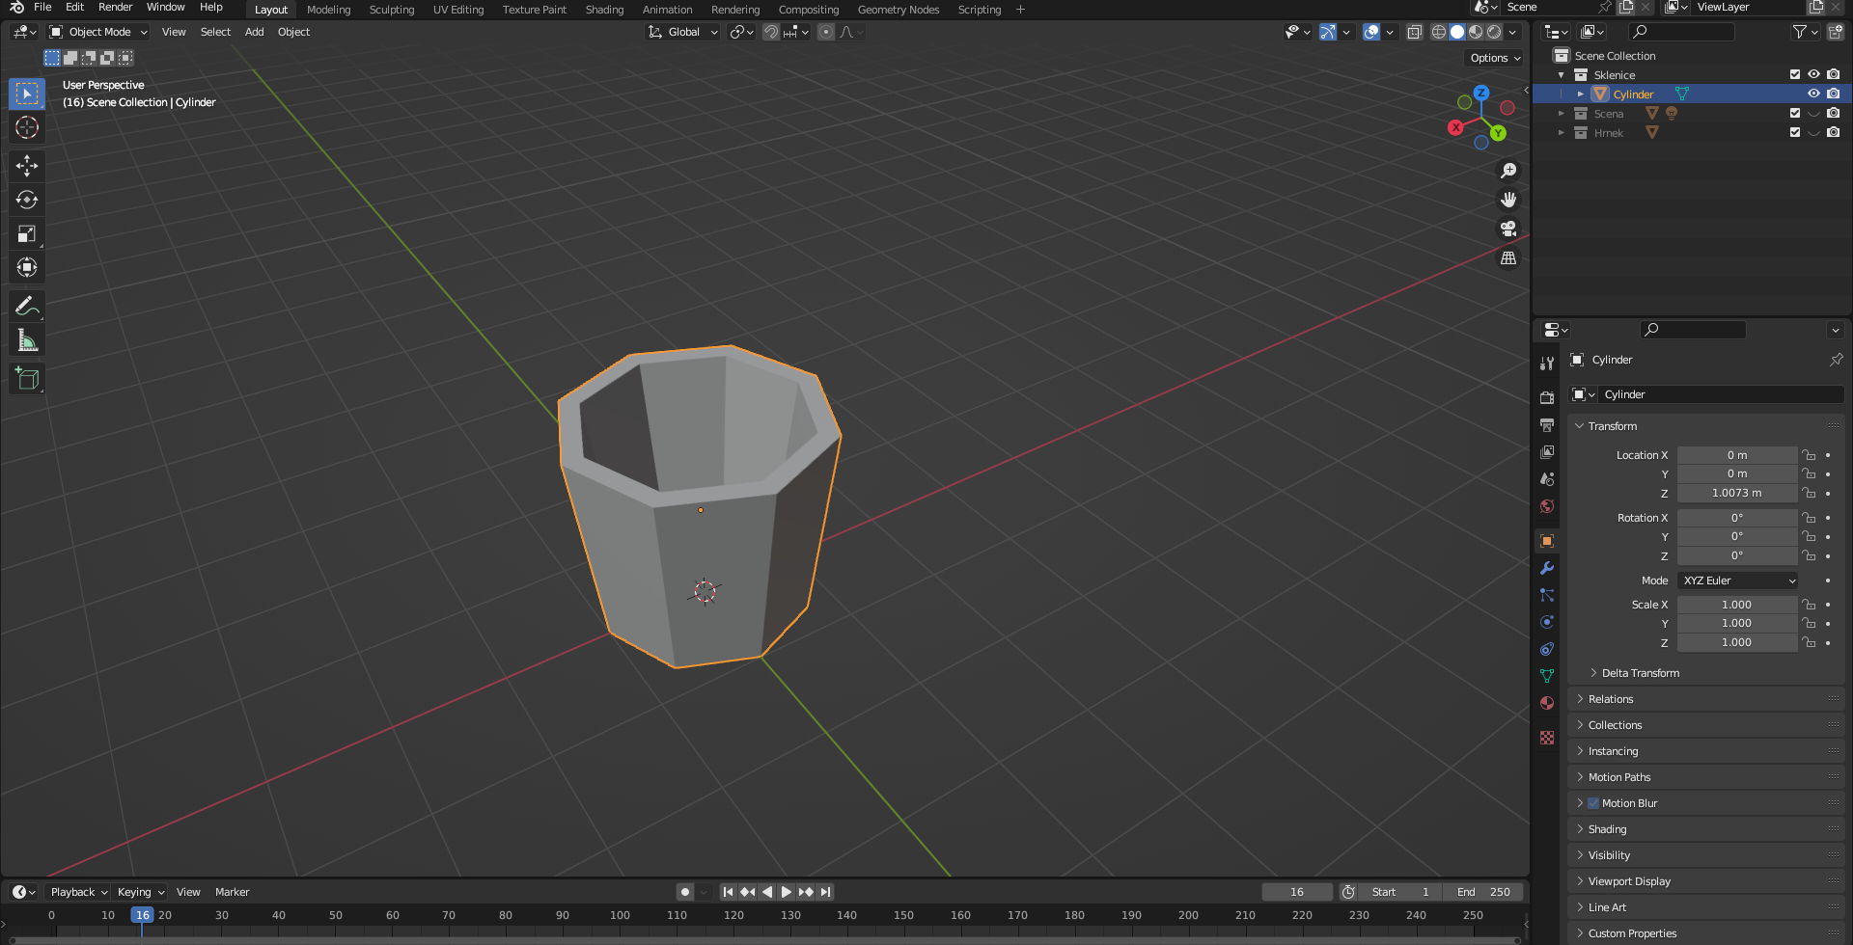Open the Scene properties tab
This screenshot has width=1853, height=945.
pos(1547,478)
